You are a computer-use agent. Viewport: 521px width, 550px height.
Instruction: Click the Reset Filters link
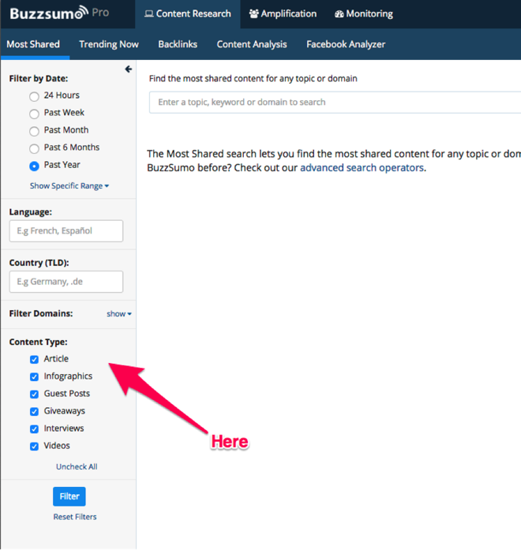75,517
